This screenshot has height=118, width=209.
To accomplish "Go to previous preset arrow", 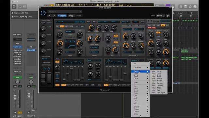I will tap(50, 16).
